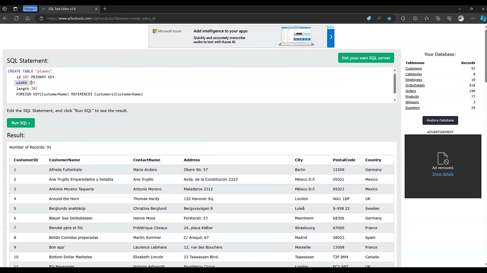
Task: Activate the Read aloud icon
Action: pyautogui.click(x=379, y=18)
